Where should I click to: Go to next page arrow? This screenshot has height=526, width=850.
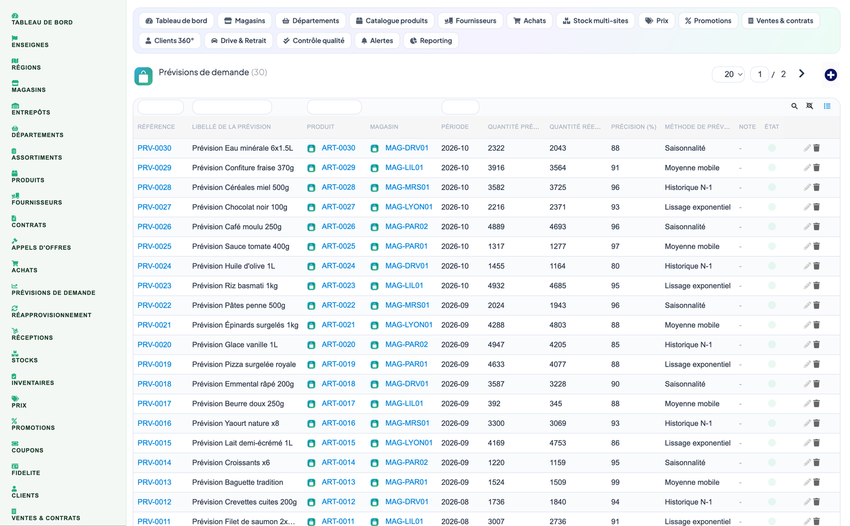pyautogui.click(x=801, y=74)
